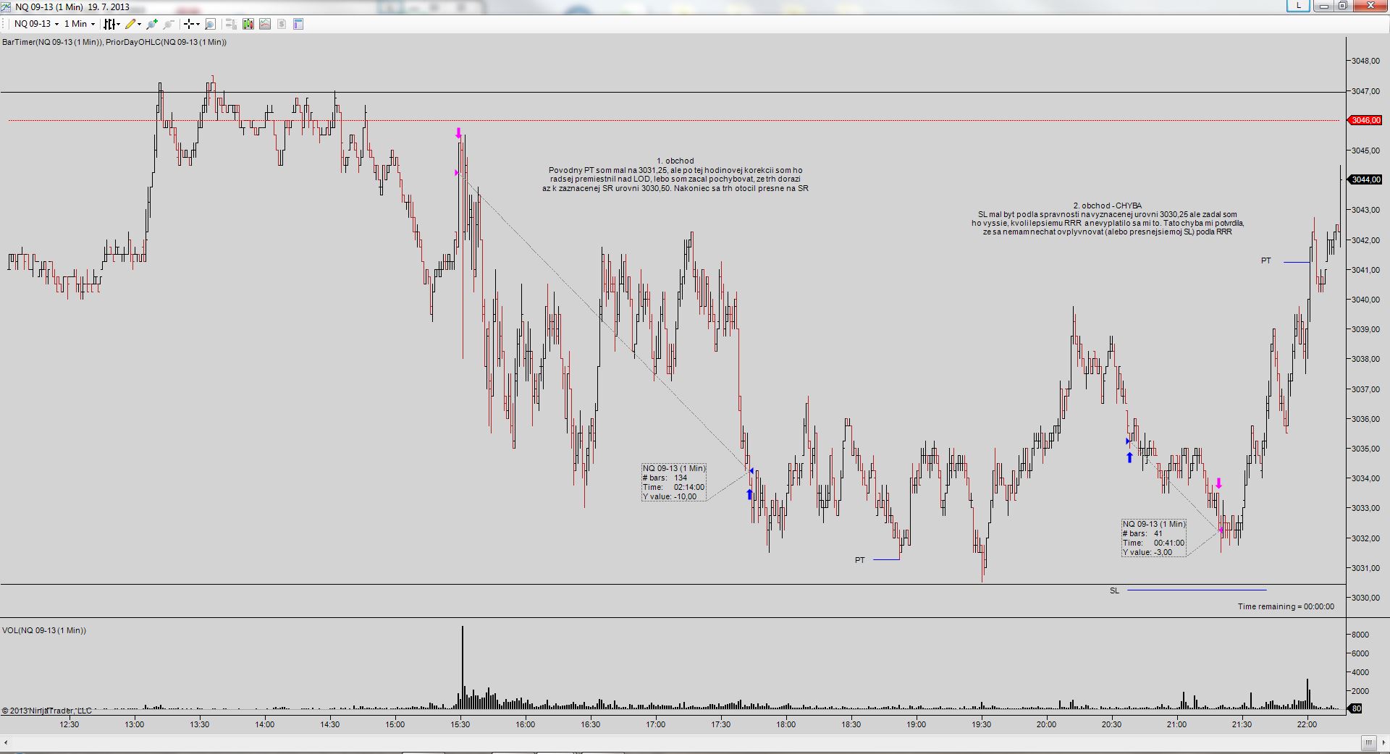Select the blue buy arrow near 17:43
The height and width of the screenshot is (754, 1390).
[750, 494]
